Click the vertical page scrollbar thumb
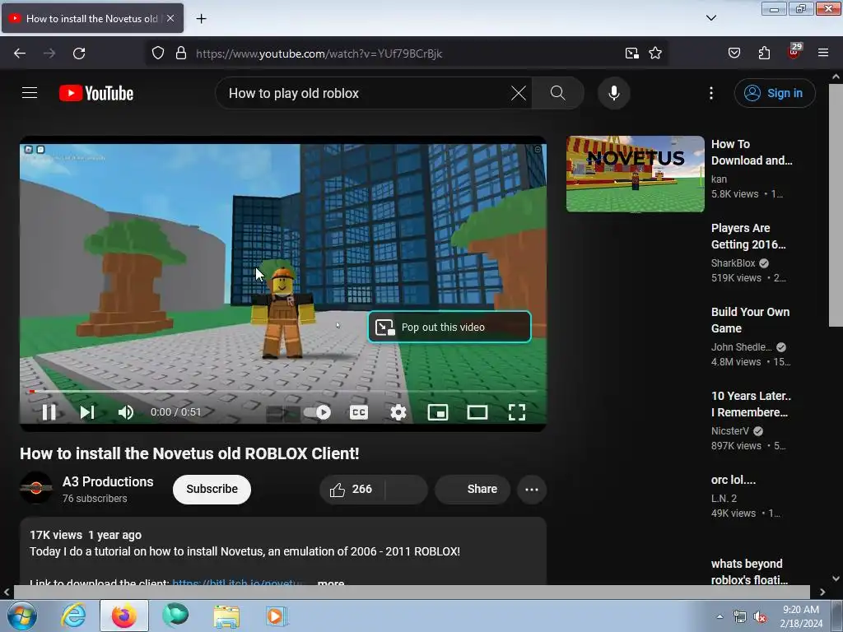 pos(836,204)
